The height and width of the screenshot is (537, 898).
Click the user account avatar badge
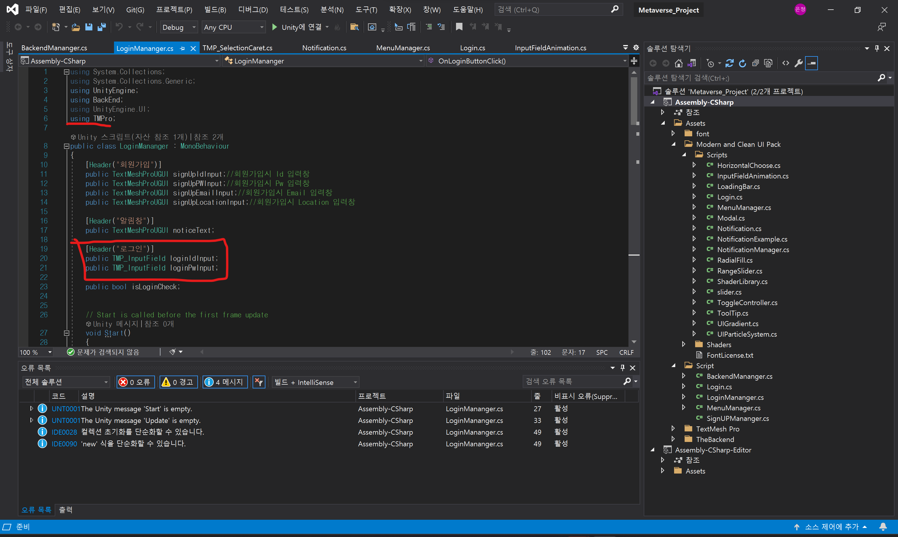pos(800,9)
